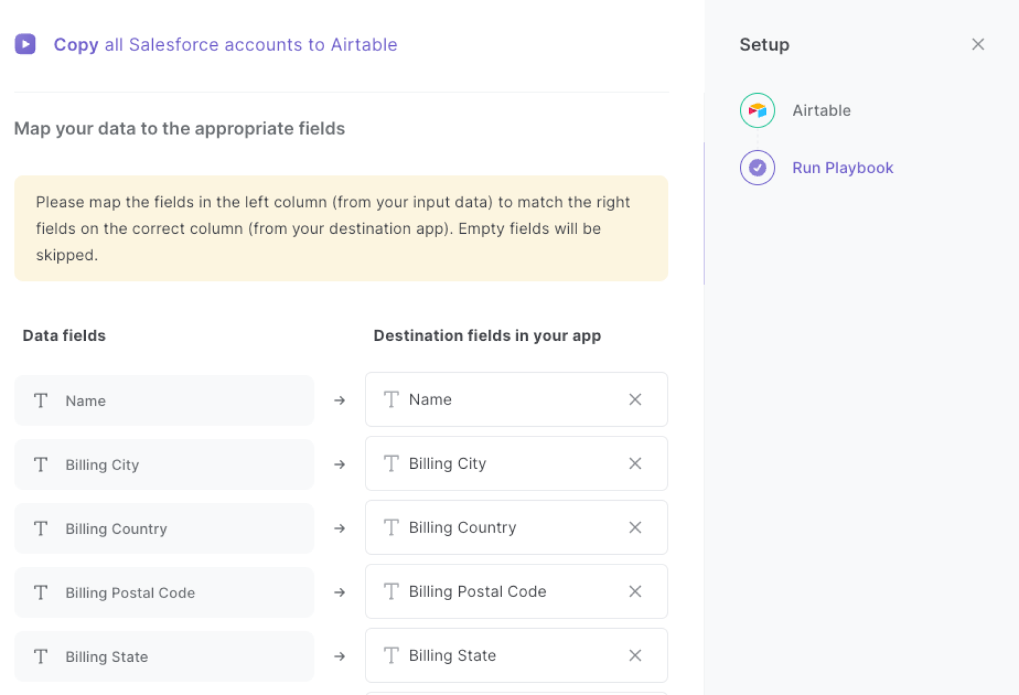
Task: Select the Name data field
Action: tap(164, 401)
